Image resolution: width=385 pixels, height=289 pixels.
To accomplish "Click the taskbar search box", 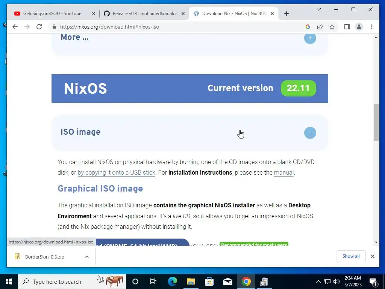I will point(73,281).
